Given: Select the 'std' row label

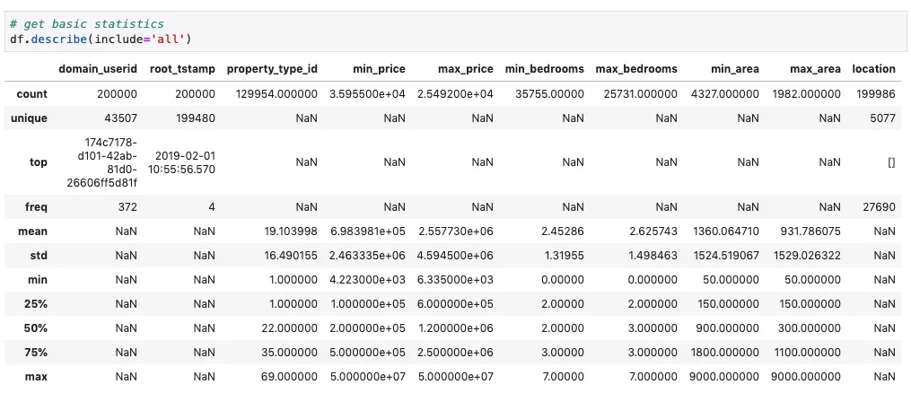Looking at the screenshot, I should coord(38,256).
